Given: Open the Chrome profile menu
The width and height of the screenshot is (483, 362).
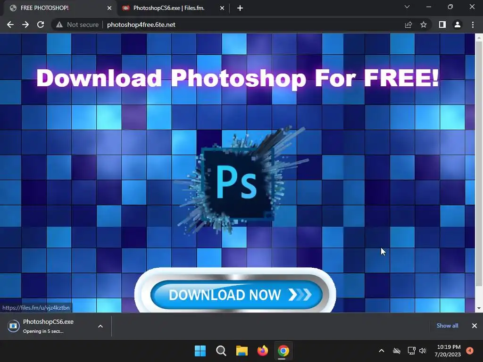Looking at the screenshot, I should (458, 25).
